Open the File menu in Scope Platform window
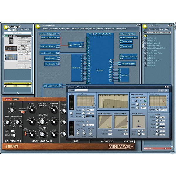 point(22,29)
